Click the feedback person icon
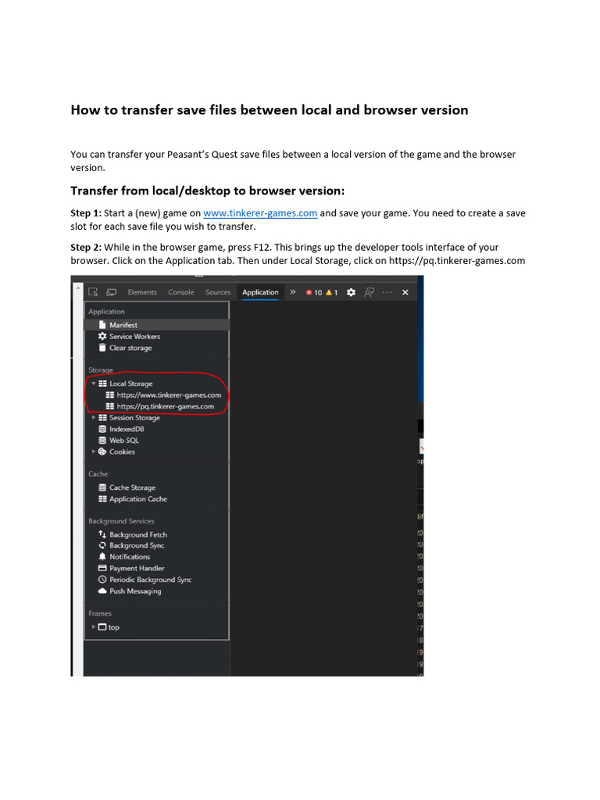Image resolution: width=600 pixels, height=800 pixels. pos(370,292)
